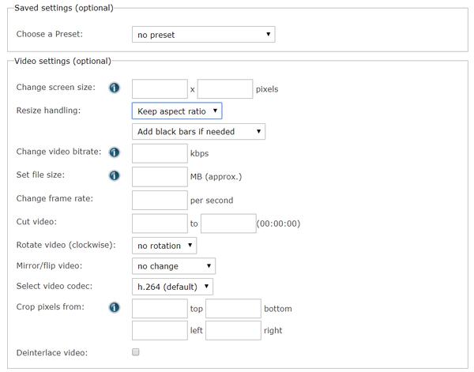Focus the video bitrate kbps field
Viewport: 474px width, 372px height.
point(160,153)
